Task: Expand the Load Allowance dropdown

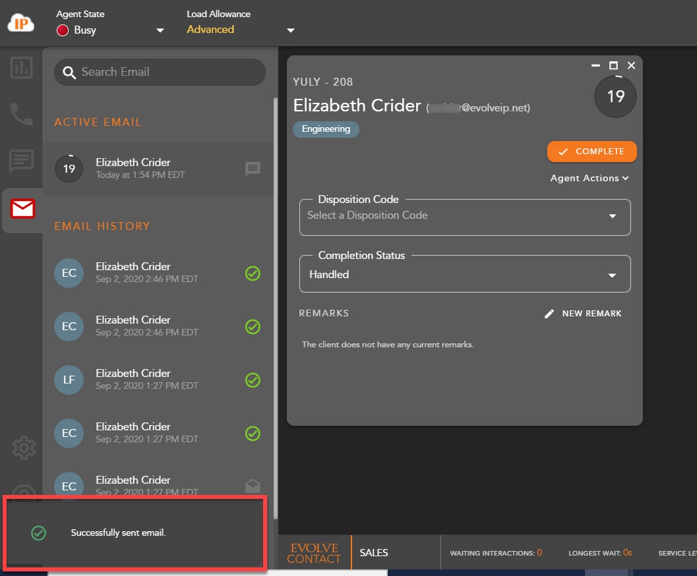Action: coord(290,30)
